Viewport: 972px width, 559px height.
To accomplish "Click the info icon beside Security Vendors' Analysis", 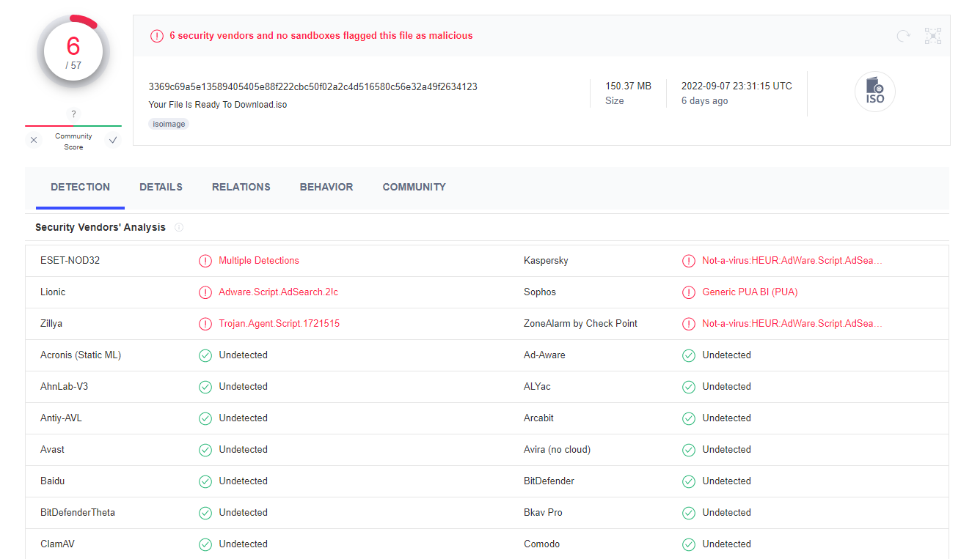I will click(x=179, y=228).
